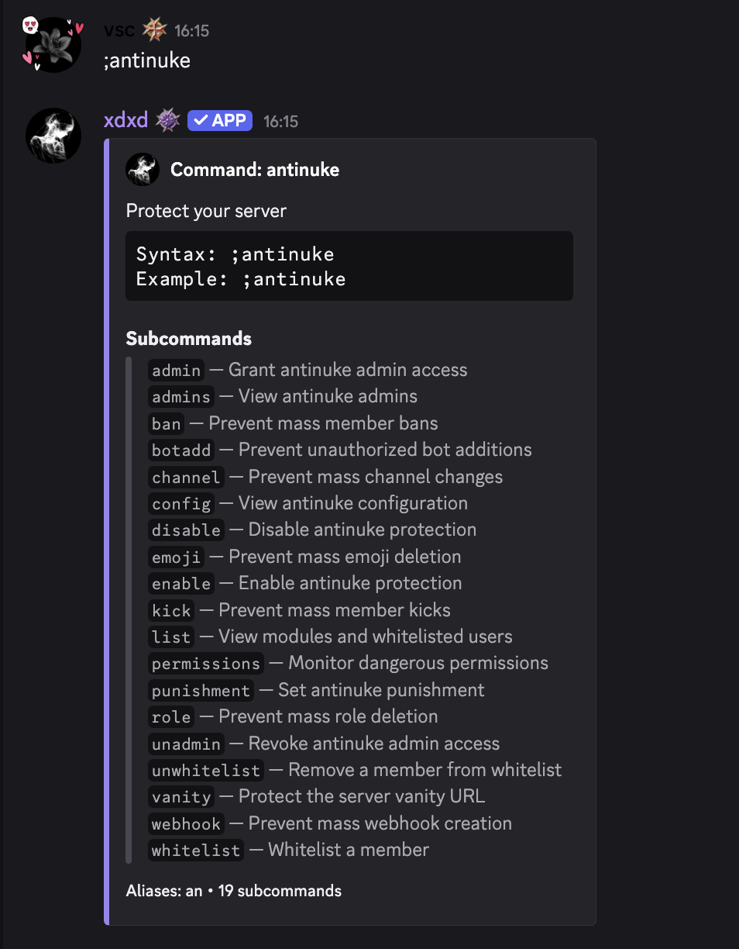Click the ;antinuke message text
The height and width of the screenshot is (949, 739).
coord(147,60)
